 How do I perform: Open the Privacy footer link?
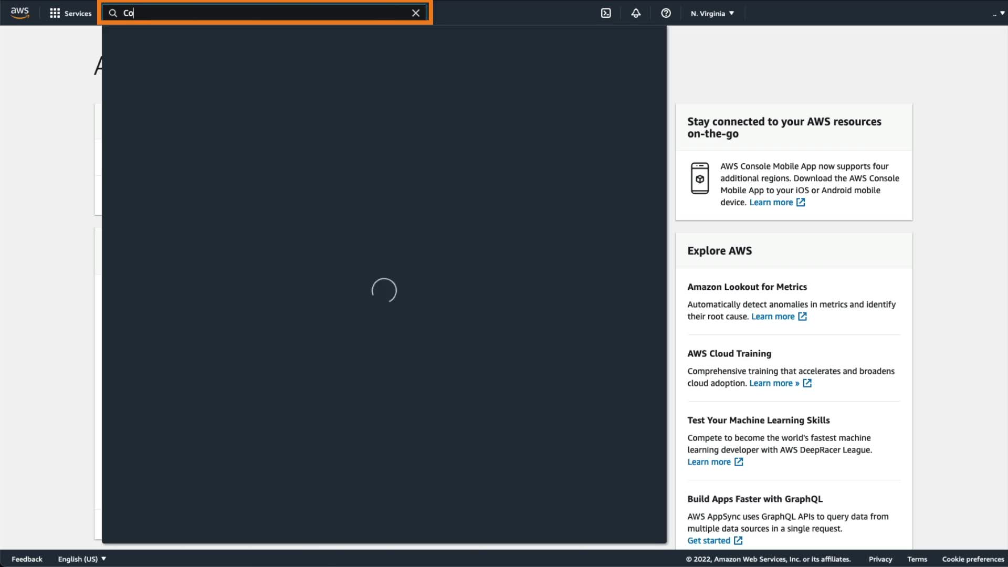point(880,559)
